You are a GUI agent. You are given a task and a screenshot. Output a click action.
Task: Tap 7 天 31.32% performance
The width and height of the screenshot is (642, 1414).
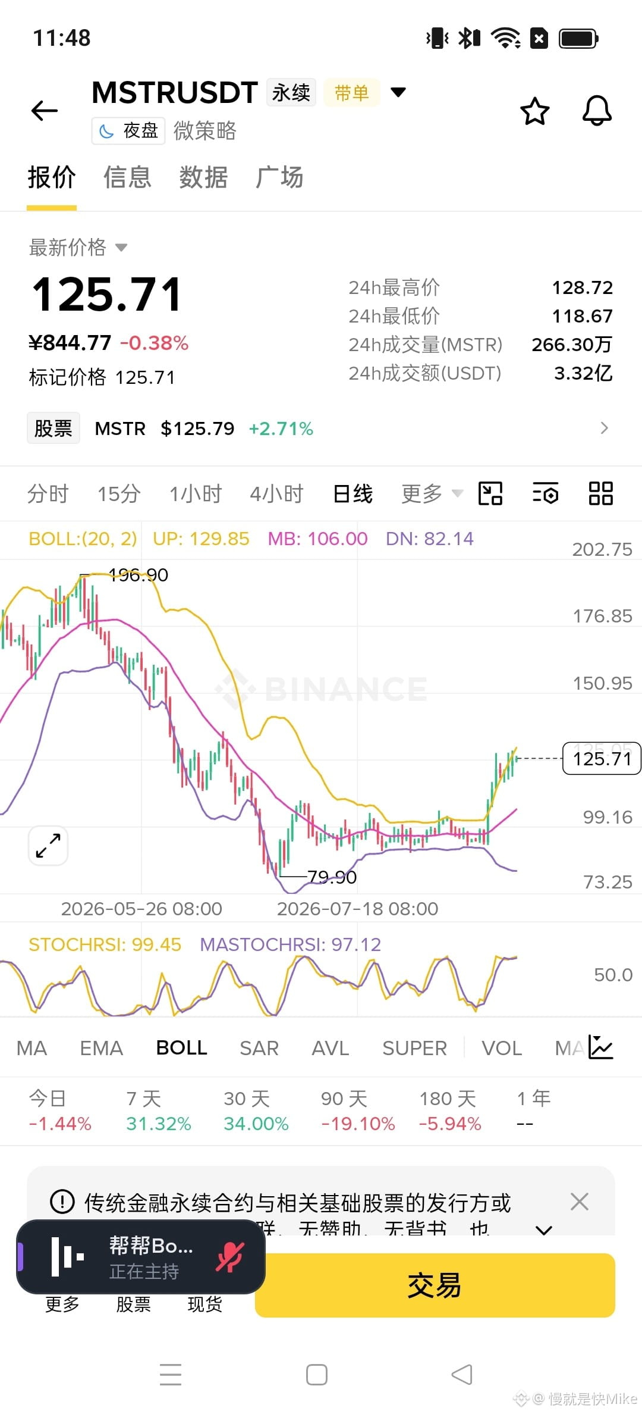pos(158,1111)
